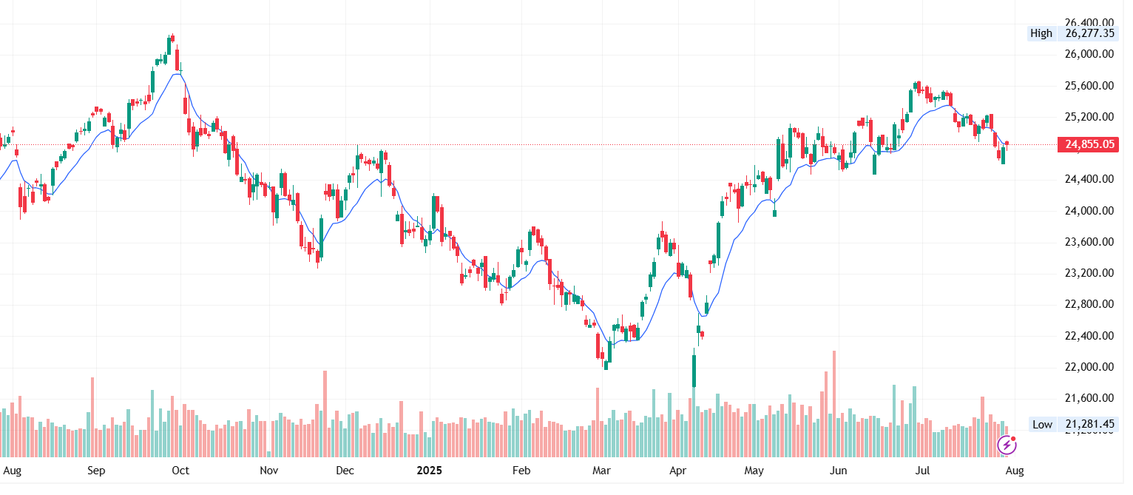Click the Apr time axis label
1133x495 pixels.
[677, 470]
